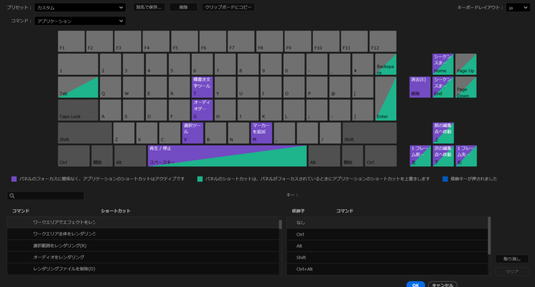Click the 消去(E) delete key
Image resolution: width=535 pixels, height=287 pixels.
[420, 87]
